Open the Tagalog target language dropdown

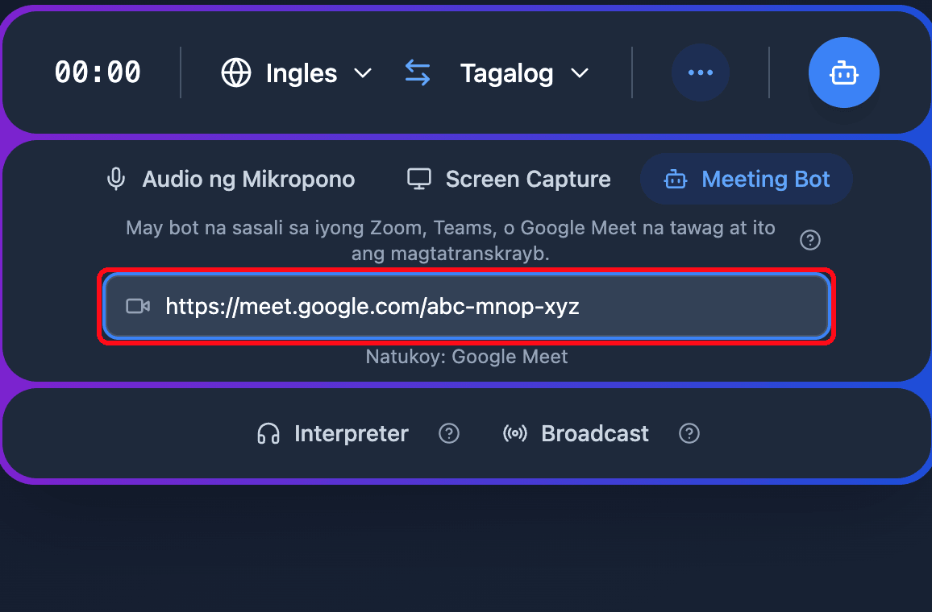tap(524, 73)
